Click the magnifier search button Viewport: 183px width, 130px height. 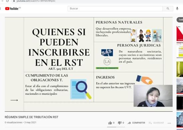[x=168, y=9]
